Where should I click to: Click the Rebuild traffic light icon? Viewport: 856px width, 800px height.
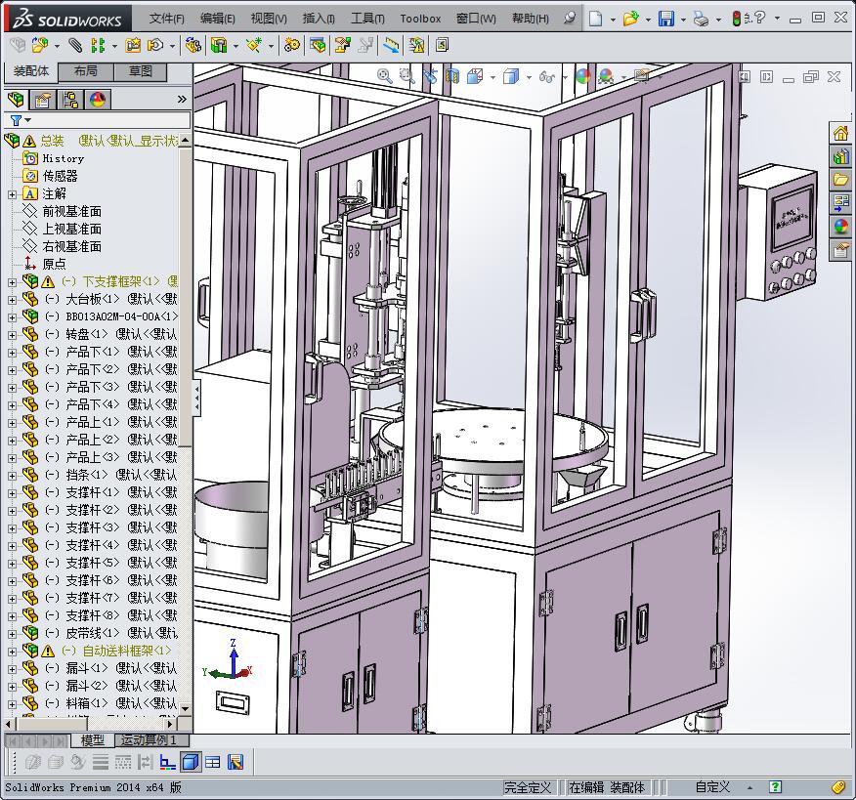point(736,19)
